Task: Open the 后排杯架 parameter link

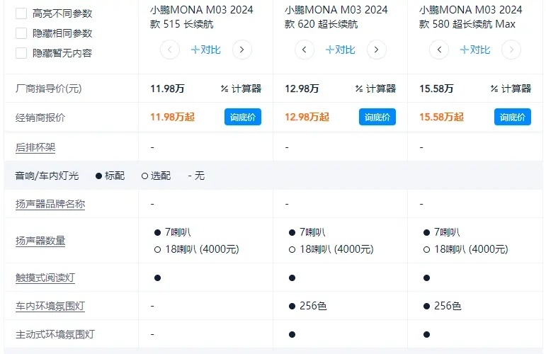Action: pyautogui.click(x=35, y=147)
